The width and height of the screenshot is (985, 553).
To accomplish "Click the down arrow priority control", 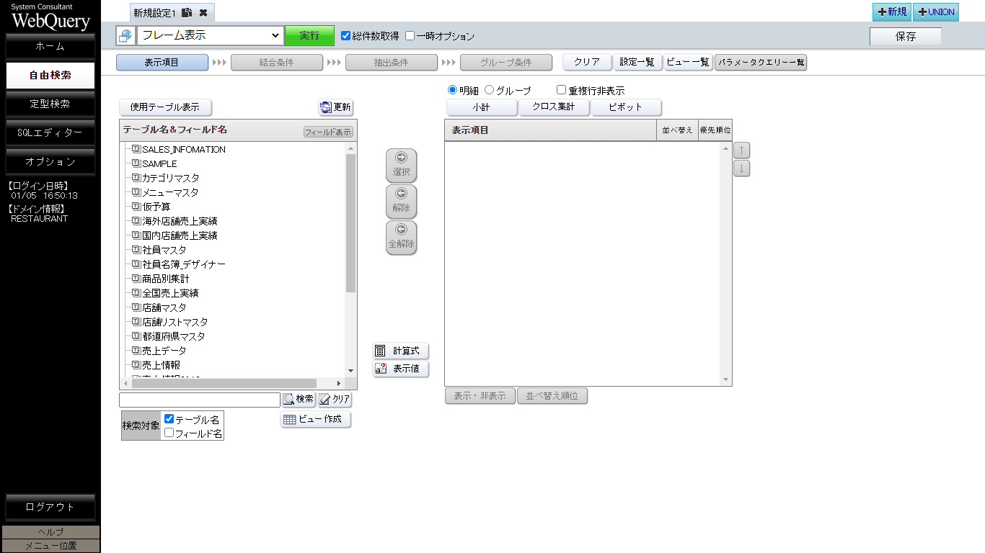I will point(741,168).
